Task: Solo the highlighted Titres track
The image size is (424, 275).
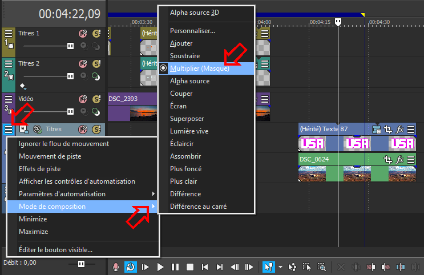Action: [x=96, y=130]
